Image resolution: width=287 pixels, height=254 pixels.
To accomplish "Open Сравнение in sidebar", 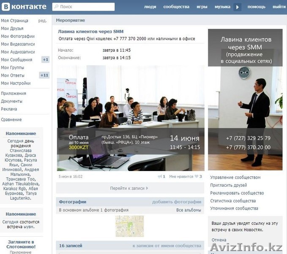I will click(11, 120).
